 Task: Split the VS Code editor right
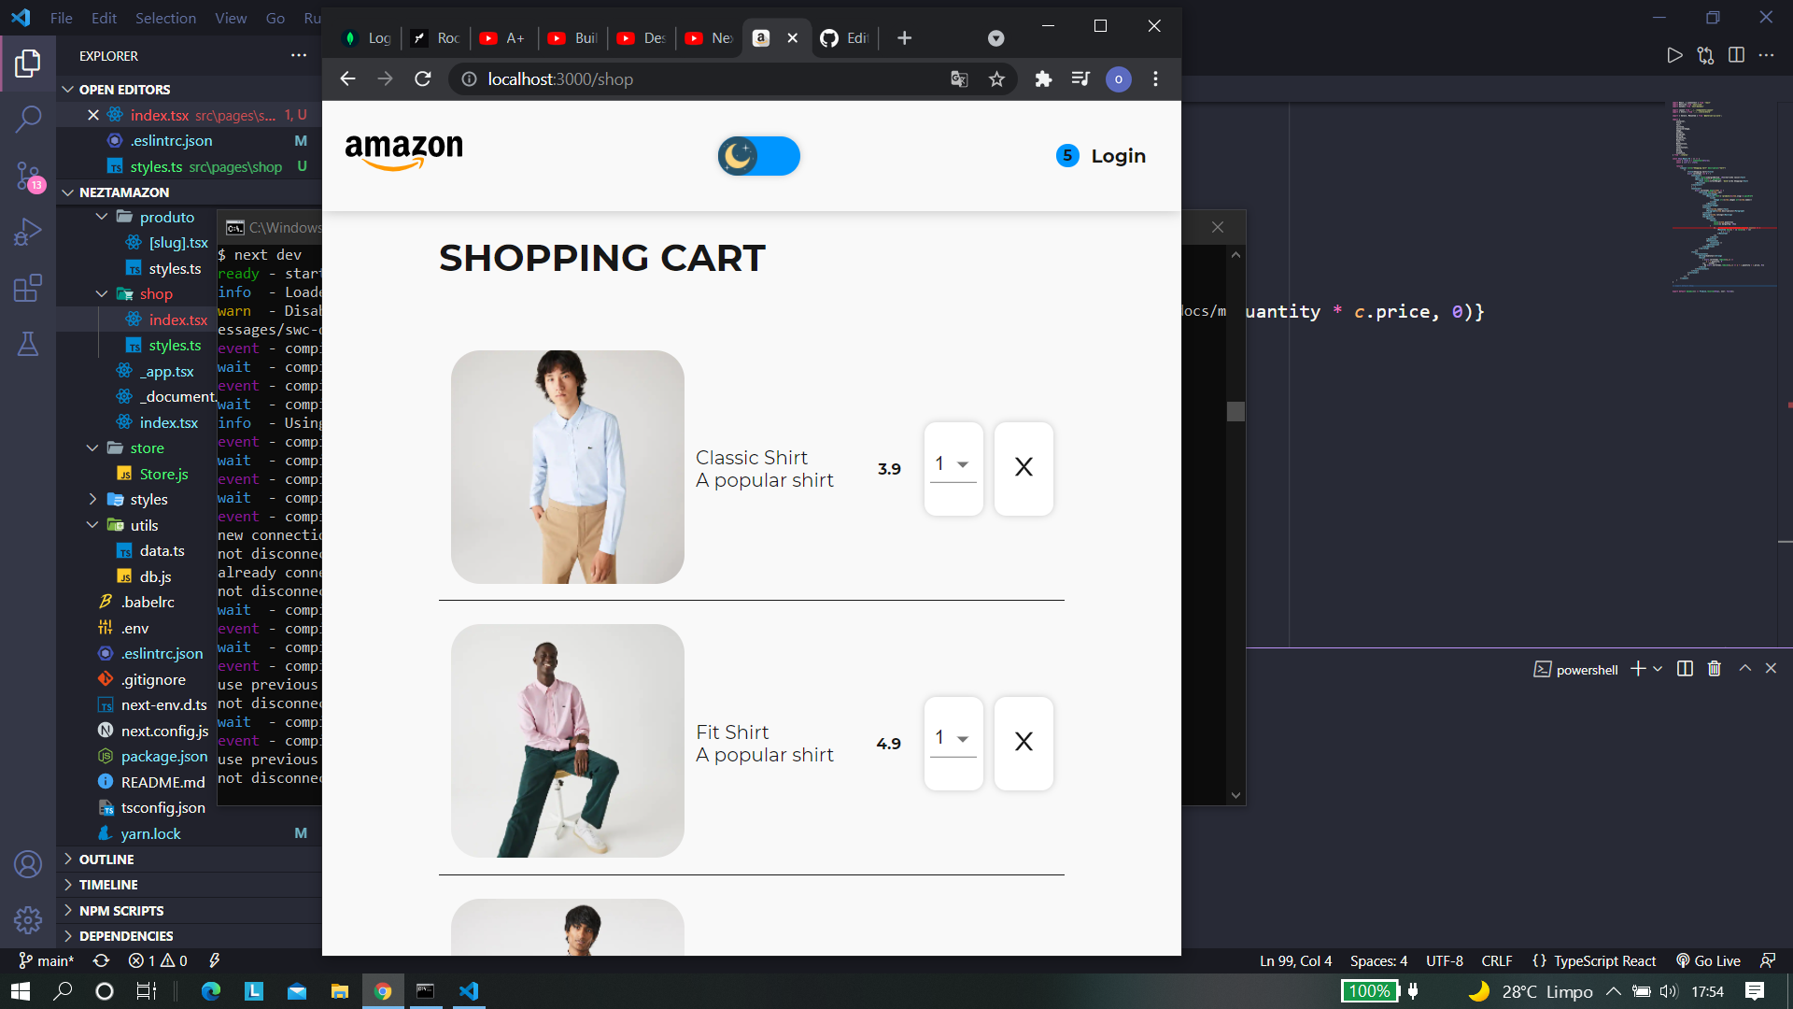click(1736, 55)
